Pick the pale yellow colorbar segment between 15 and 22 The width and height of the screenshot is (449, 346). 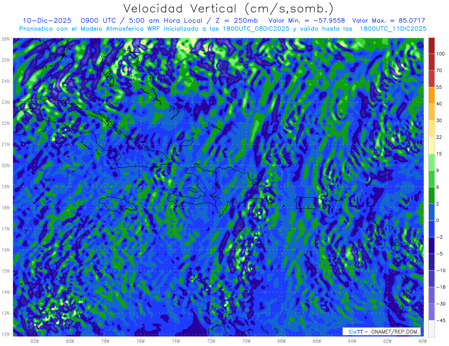click(x=432, y=145)
